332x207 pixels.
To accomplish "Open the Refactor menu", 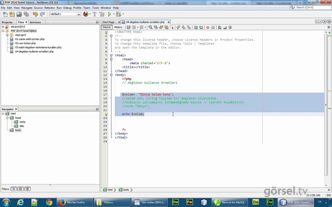I will [x=49, y=8].
